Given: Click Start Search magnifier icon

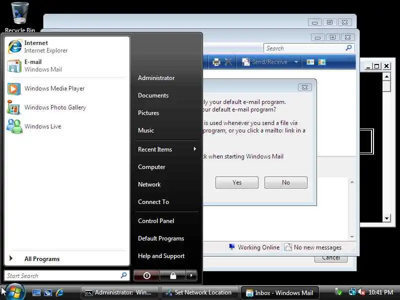Looking at the screenshot, I should point(123,275).
